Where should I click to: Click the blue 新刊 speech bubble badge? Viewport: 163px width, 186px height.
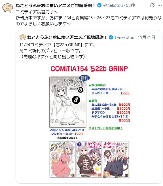[x=84, y=78]
